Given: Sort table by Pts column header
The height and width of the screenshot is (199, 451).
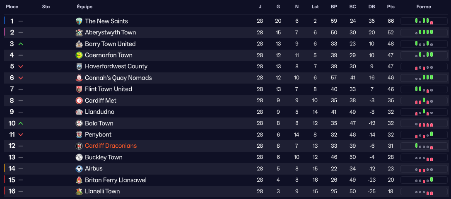Looking at the screenshot, I should [x=391, y=7].
